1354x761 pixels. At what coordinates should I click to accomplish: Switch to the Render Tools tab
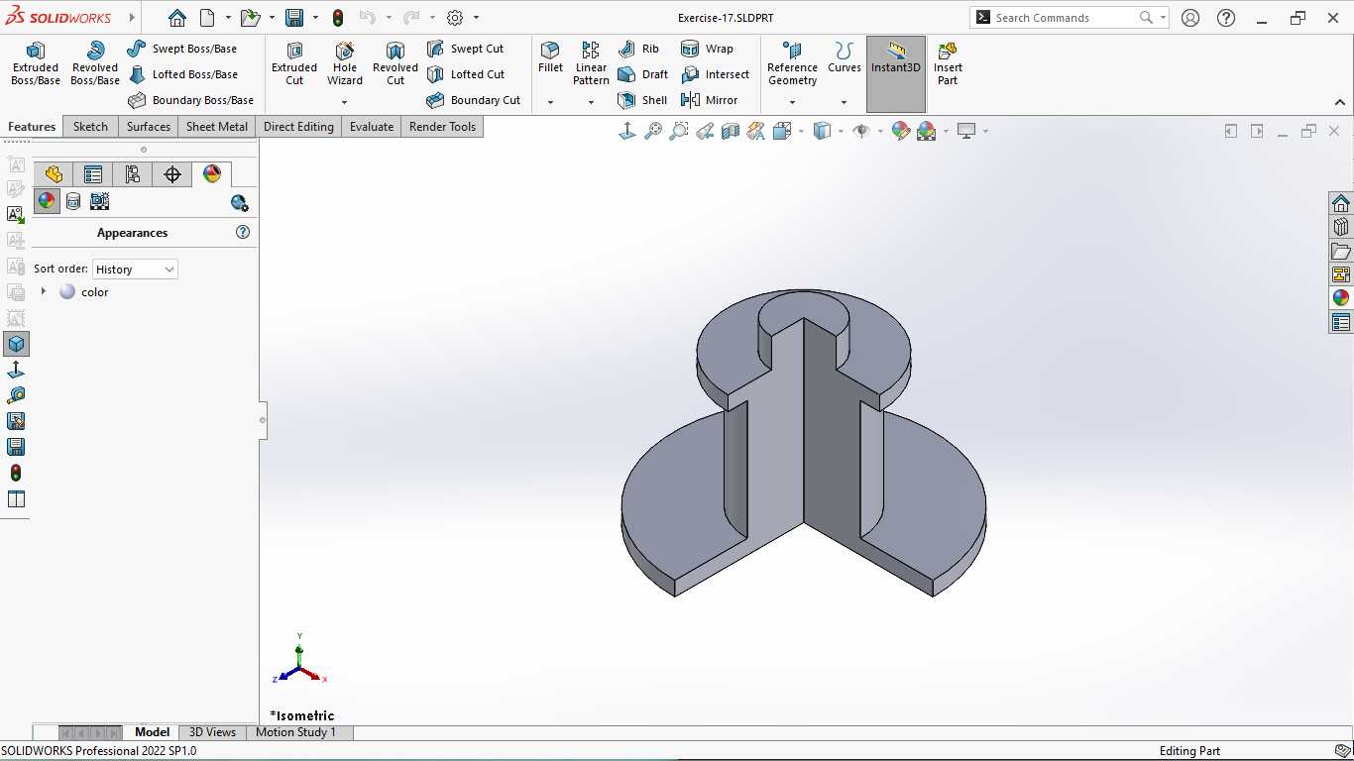[x=443, y=127]
